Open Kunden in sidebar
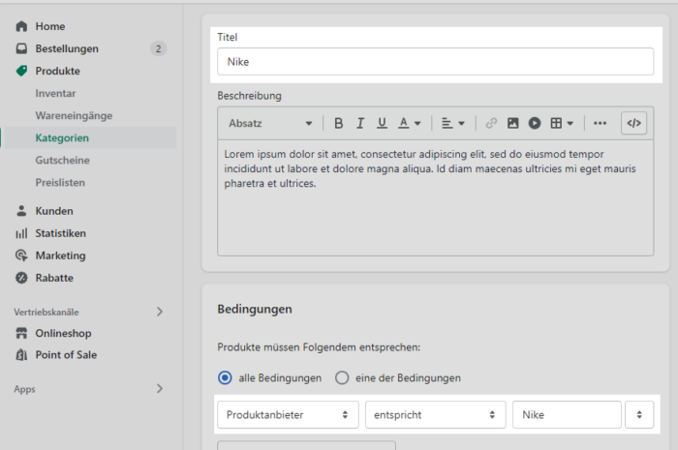Screen dimensions: 678x450 click(x=54, y=211)
